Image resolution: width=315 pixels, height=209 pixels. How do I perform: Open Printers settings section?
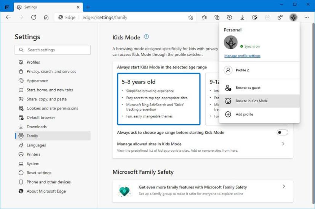point(53,154)
